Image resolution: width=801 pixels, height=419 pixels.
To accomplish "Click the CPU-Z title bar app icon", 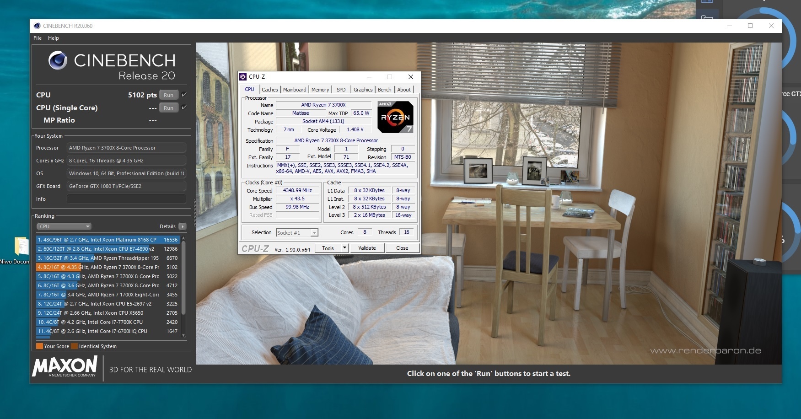I will pos(243,77).
